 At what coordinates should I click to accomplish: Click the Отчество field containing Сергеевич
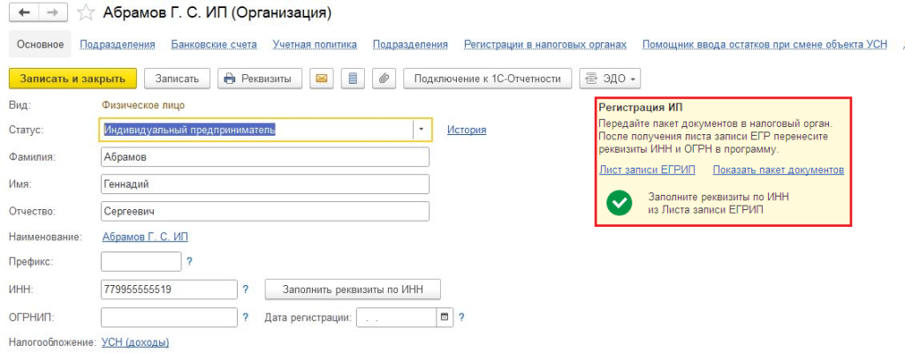[x=265, y=211]
